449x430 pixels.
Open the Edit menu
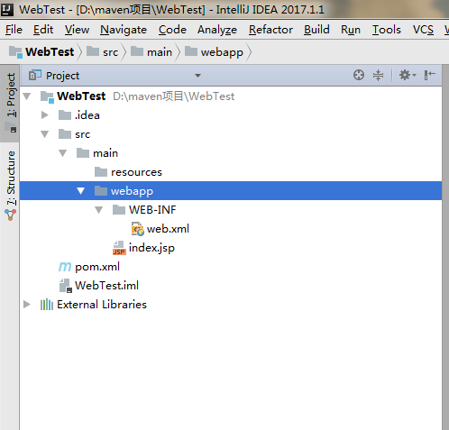tap(43, 30)
